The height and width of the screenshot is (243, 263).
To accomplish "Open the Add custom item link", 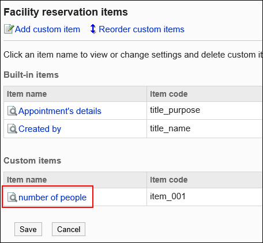I will [x=47, y=29].
